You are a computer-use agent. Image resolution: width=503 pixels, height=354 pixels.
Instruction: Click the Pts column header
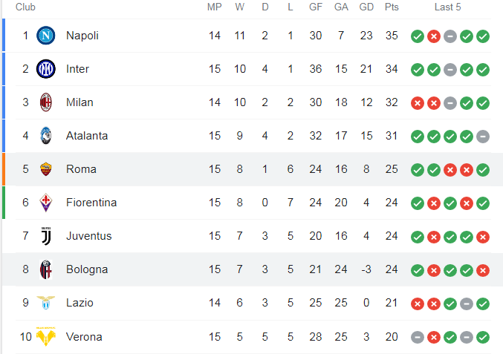(392, 7)
